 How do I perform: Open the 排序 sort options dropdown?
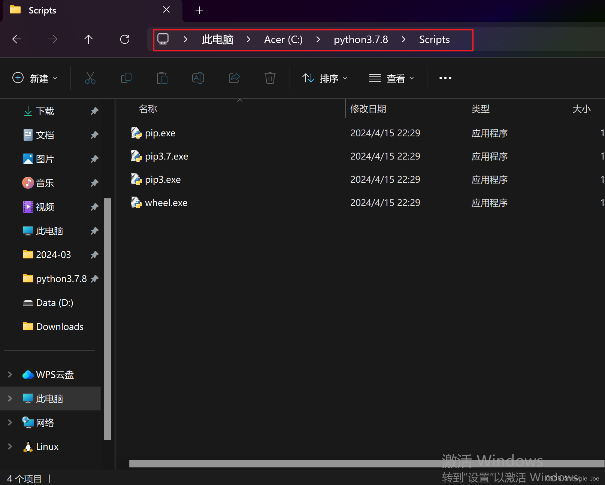(x=325, y=78)
